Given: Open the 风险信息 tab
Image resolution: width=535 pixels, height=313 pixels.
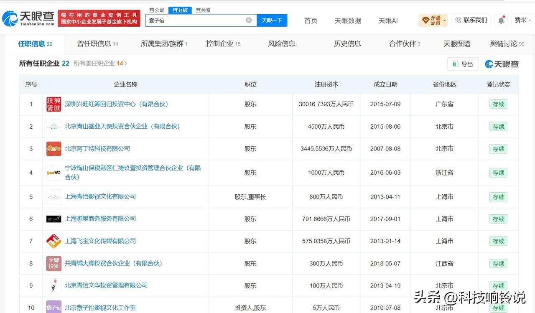Looking at the screenshot, I should (282, 43).
